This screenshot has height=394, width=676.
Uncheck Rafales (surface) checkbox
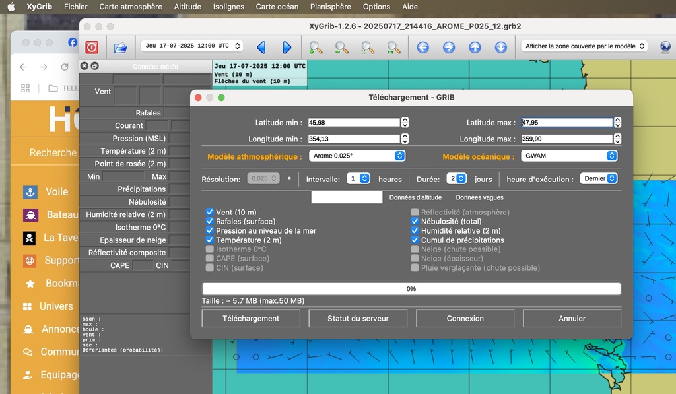(209, 221)
